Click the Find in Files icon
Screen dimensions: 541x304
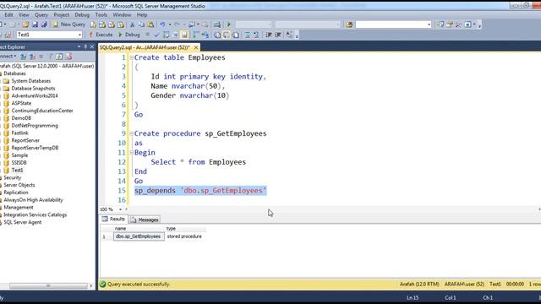coord(349,24)
